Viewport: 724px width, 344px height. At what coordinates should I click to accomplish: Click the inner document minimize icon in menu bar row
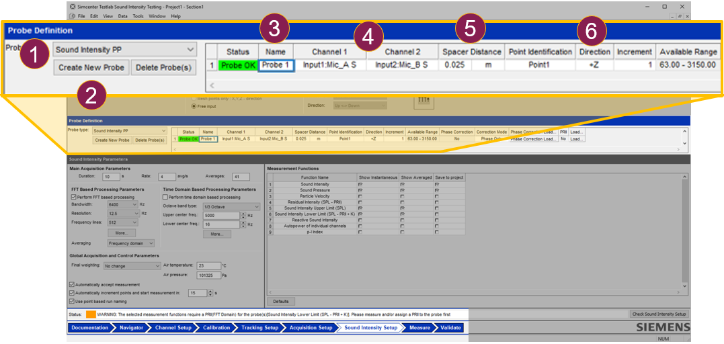(673, 16)
